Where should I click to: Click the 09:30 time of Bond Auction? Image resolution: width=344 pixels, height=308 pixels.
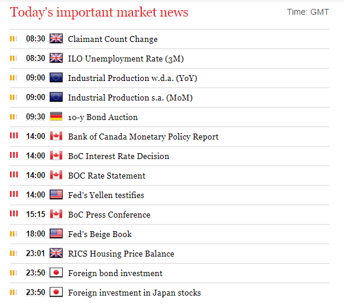pyautogui.click(x=35, y=116)
